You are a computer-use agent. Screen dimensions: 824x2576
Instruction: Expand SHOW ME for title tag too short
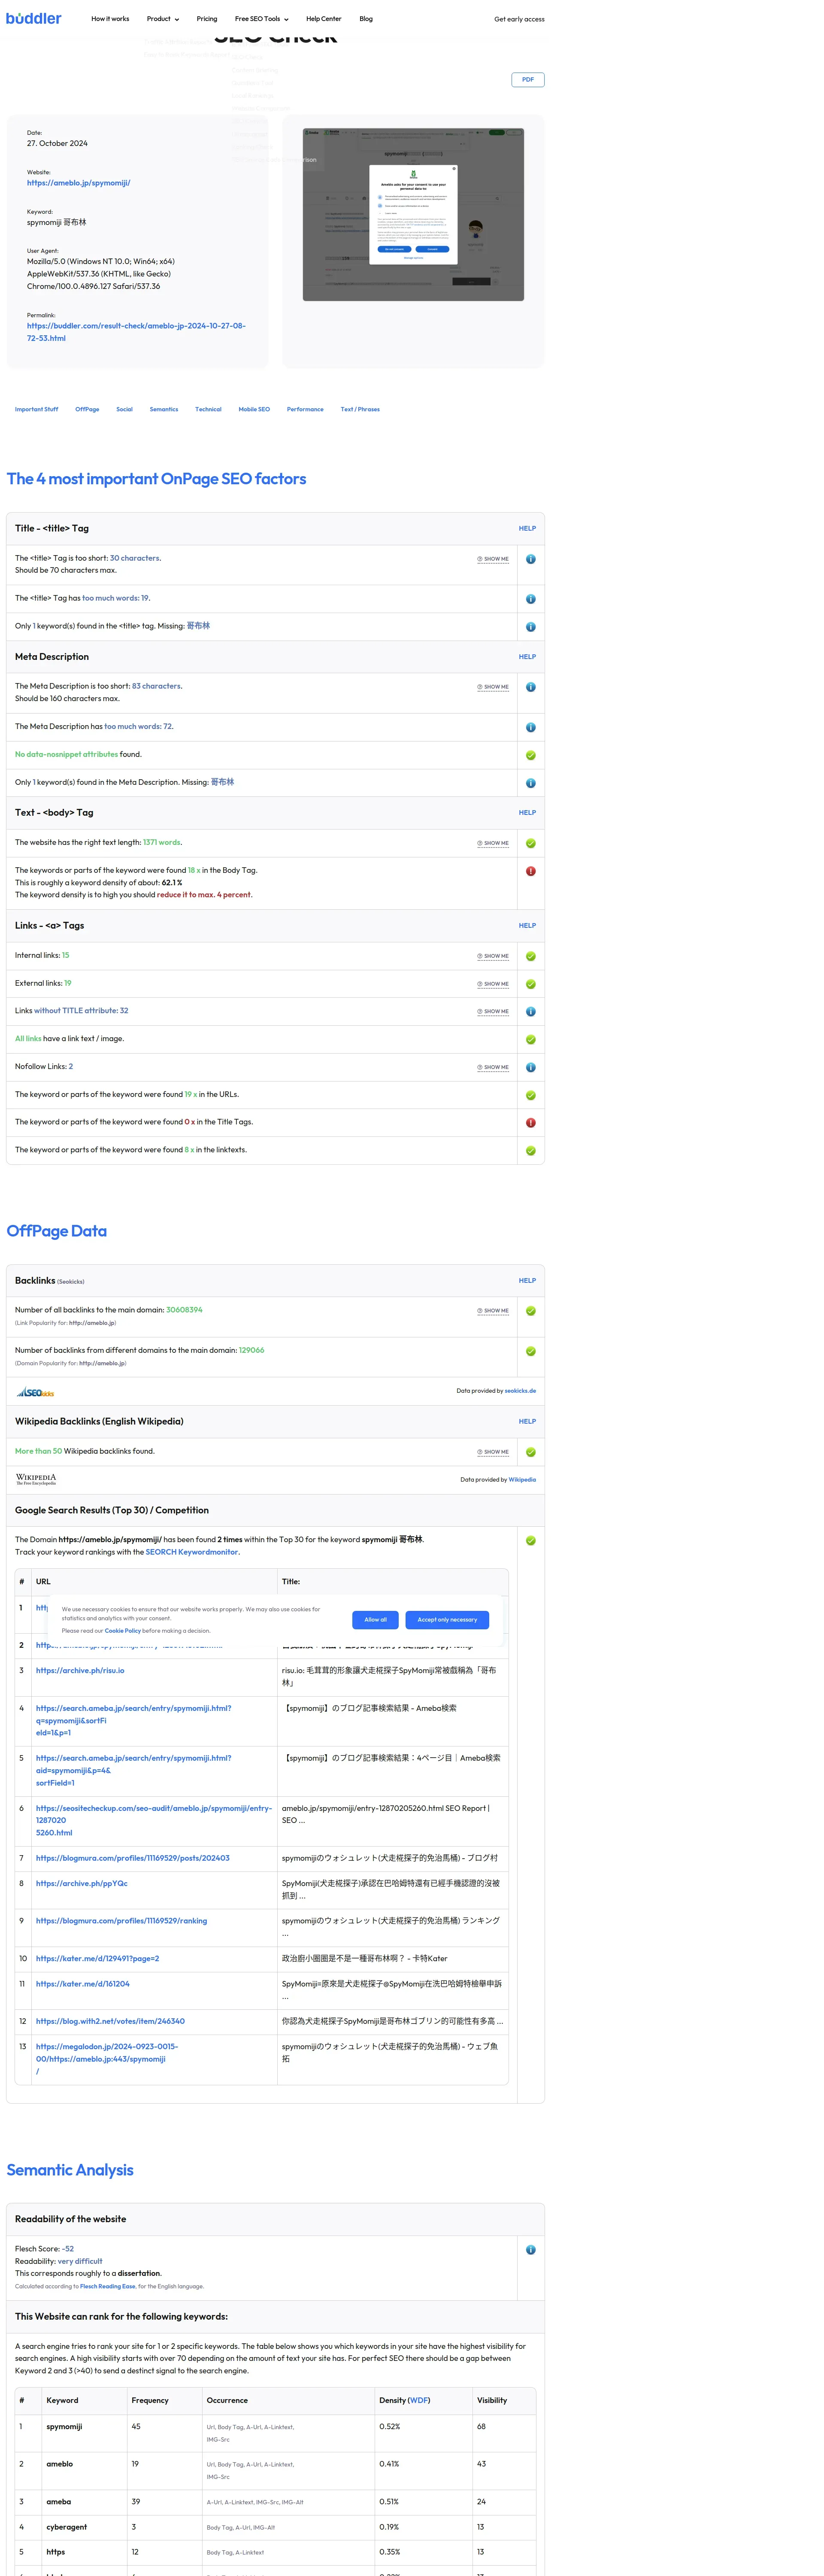click(x=493, y=559)
